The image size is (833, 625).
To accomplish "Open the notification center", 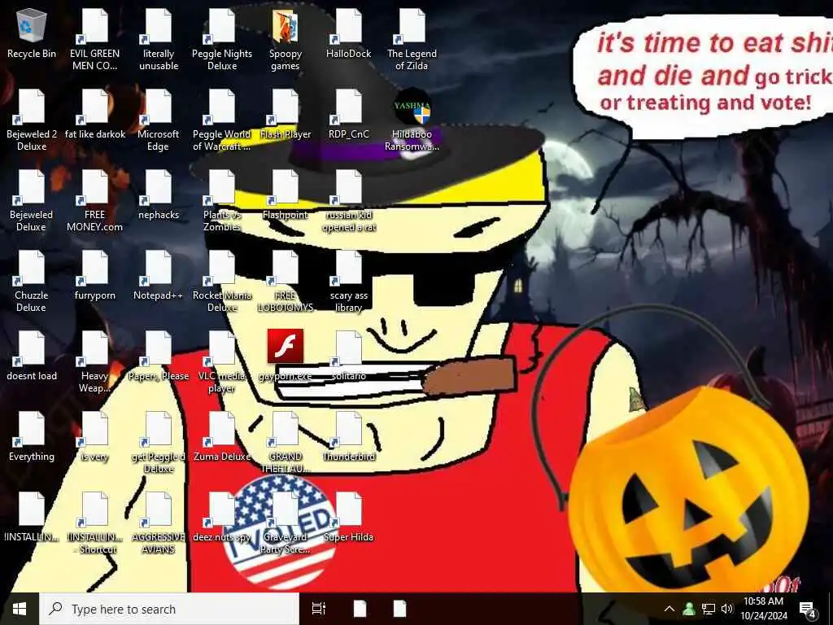I will (x=808, y=609).
